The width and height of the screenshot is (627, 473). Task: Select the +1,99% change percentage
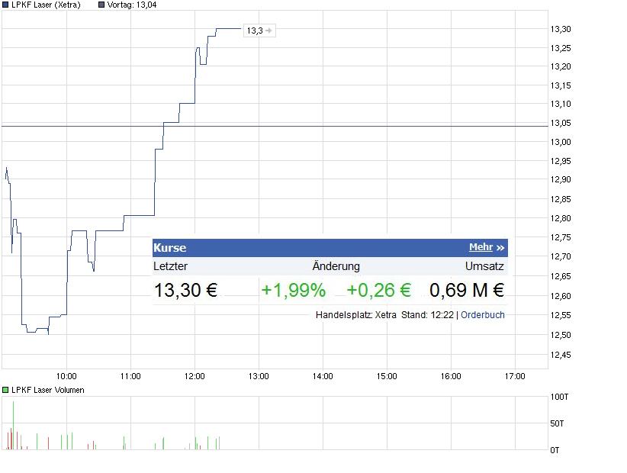coord(294,291)
